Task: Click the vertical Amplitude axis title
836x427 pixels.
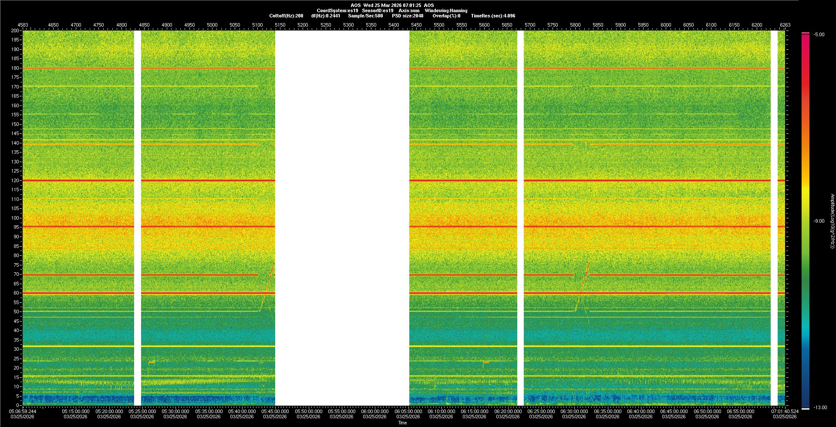Action: [x=832, y=221]
